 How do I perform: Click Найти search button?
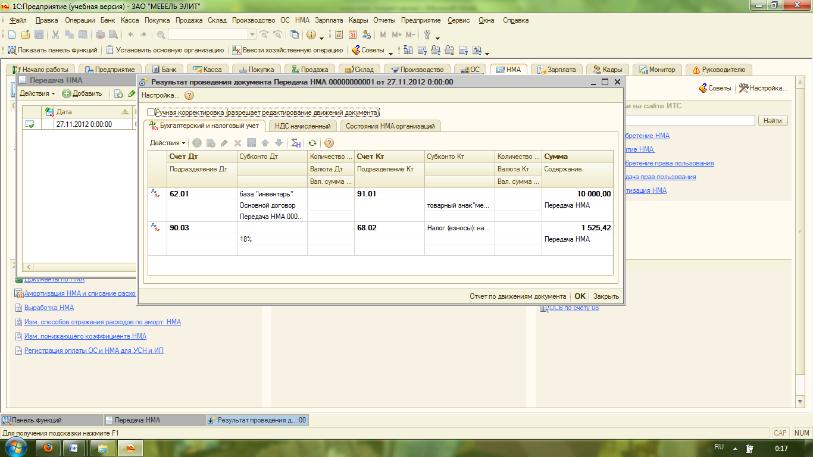pos(773,121)
